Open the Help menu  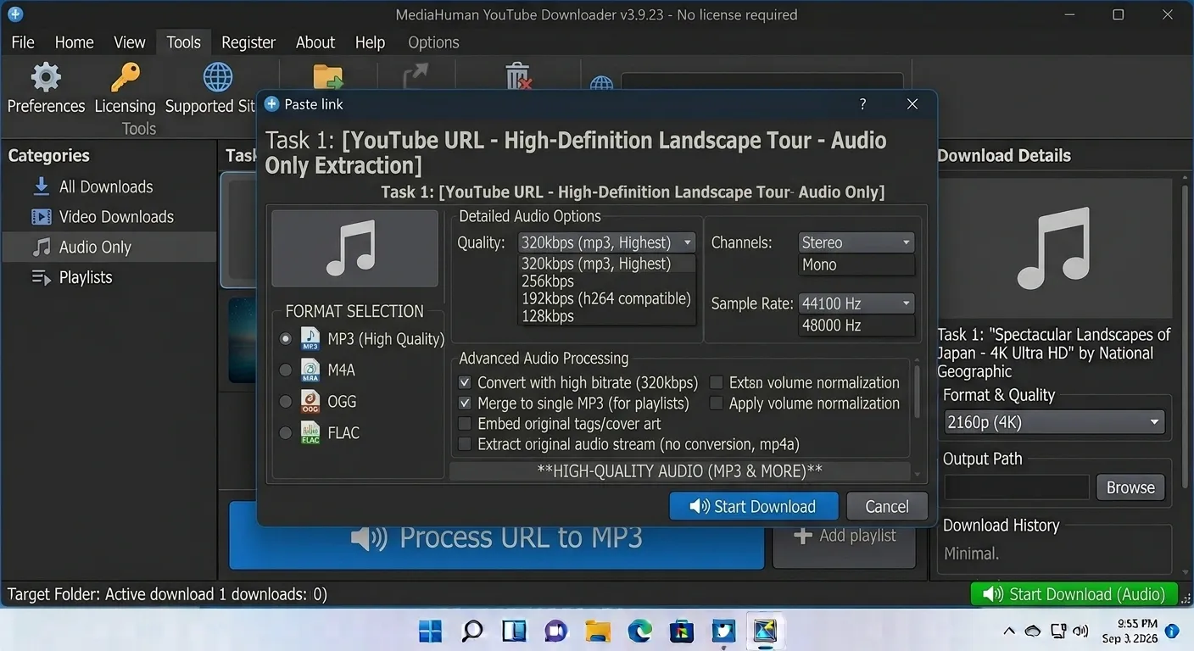[370, 42]
